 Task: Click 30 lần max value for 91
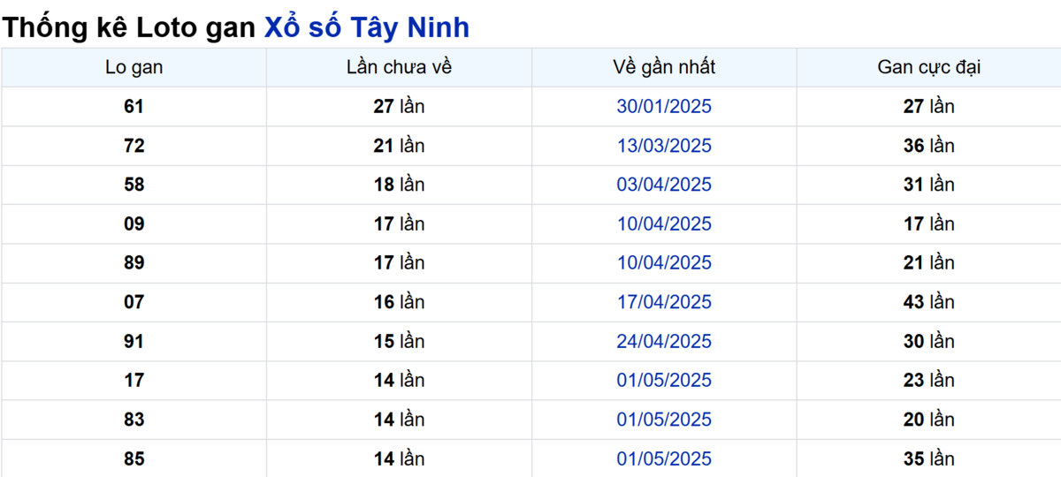(x=929, y=341)
